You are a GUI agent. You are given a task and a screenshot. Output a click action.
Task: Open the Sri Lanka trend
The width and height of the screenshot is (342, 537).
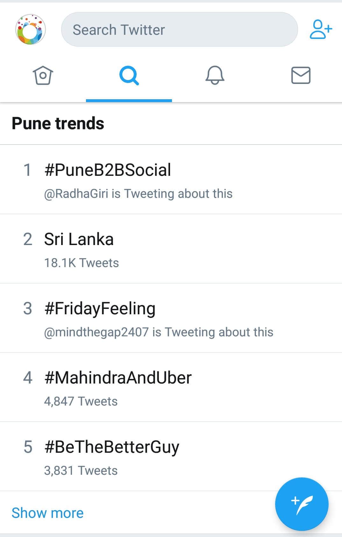click(x=79, y=239)
